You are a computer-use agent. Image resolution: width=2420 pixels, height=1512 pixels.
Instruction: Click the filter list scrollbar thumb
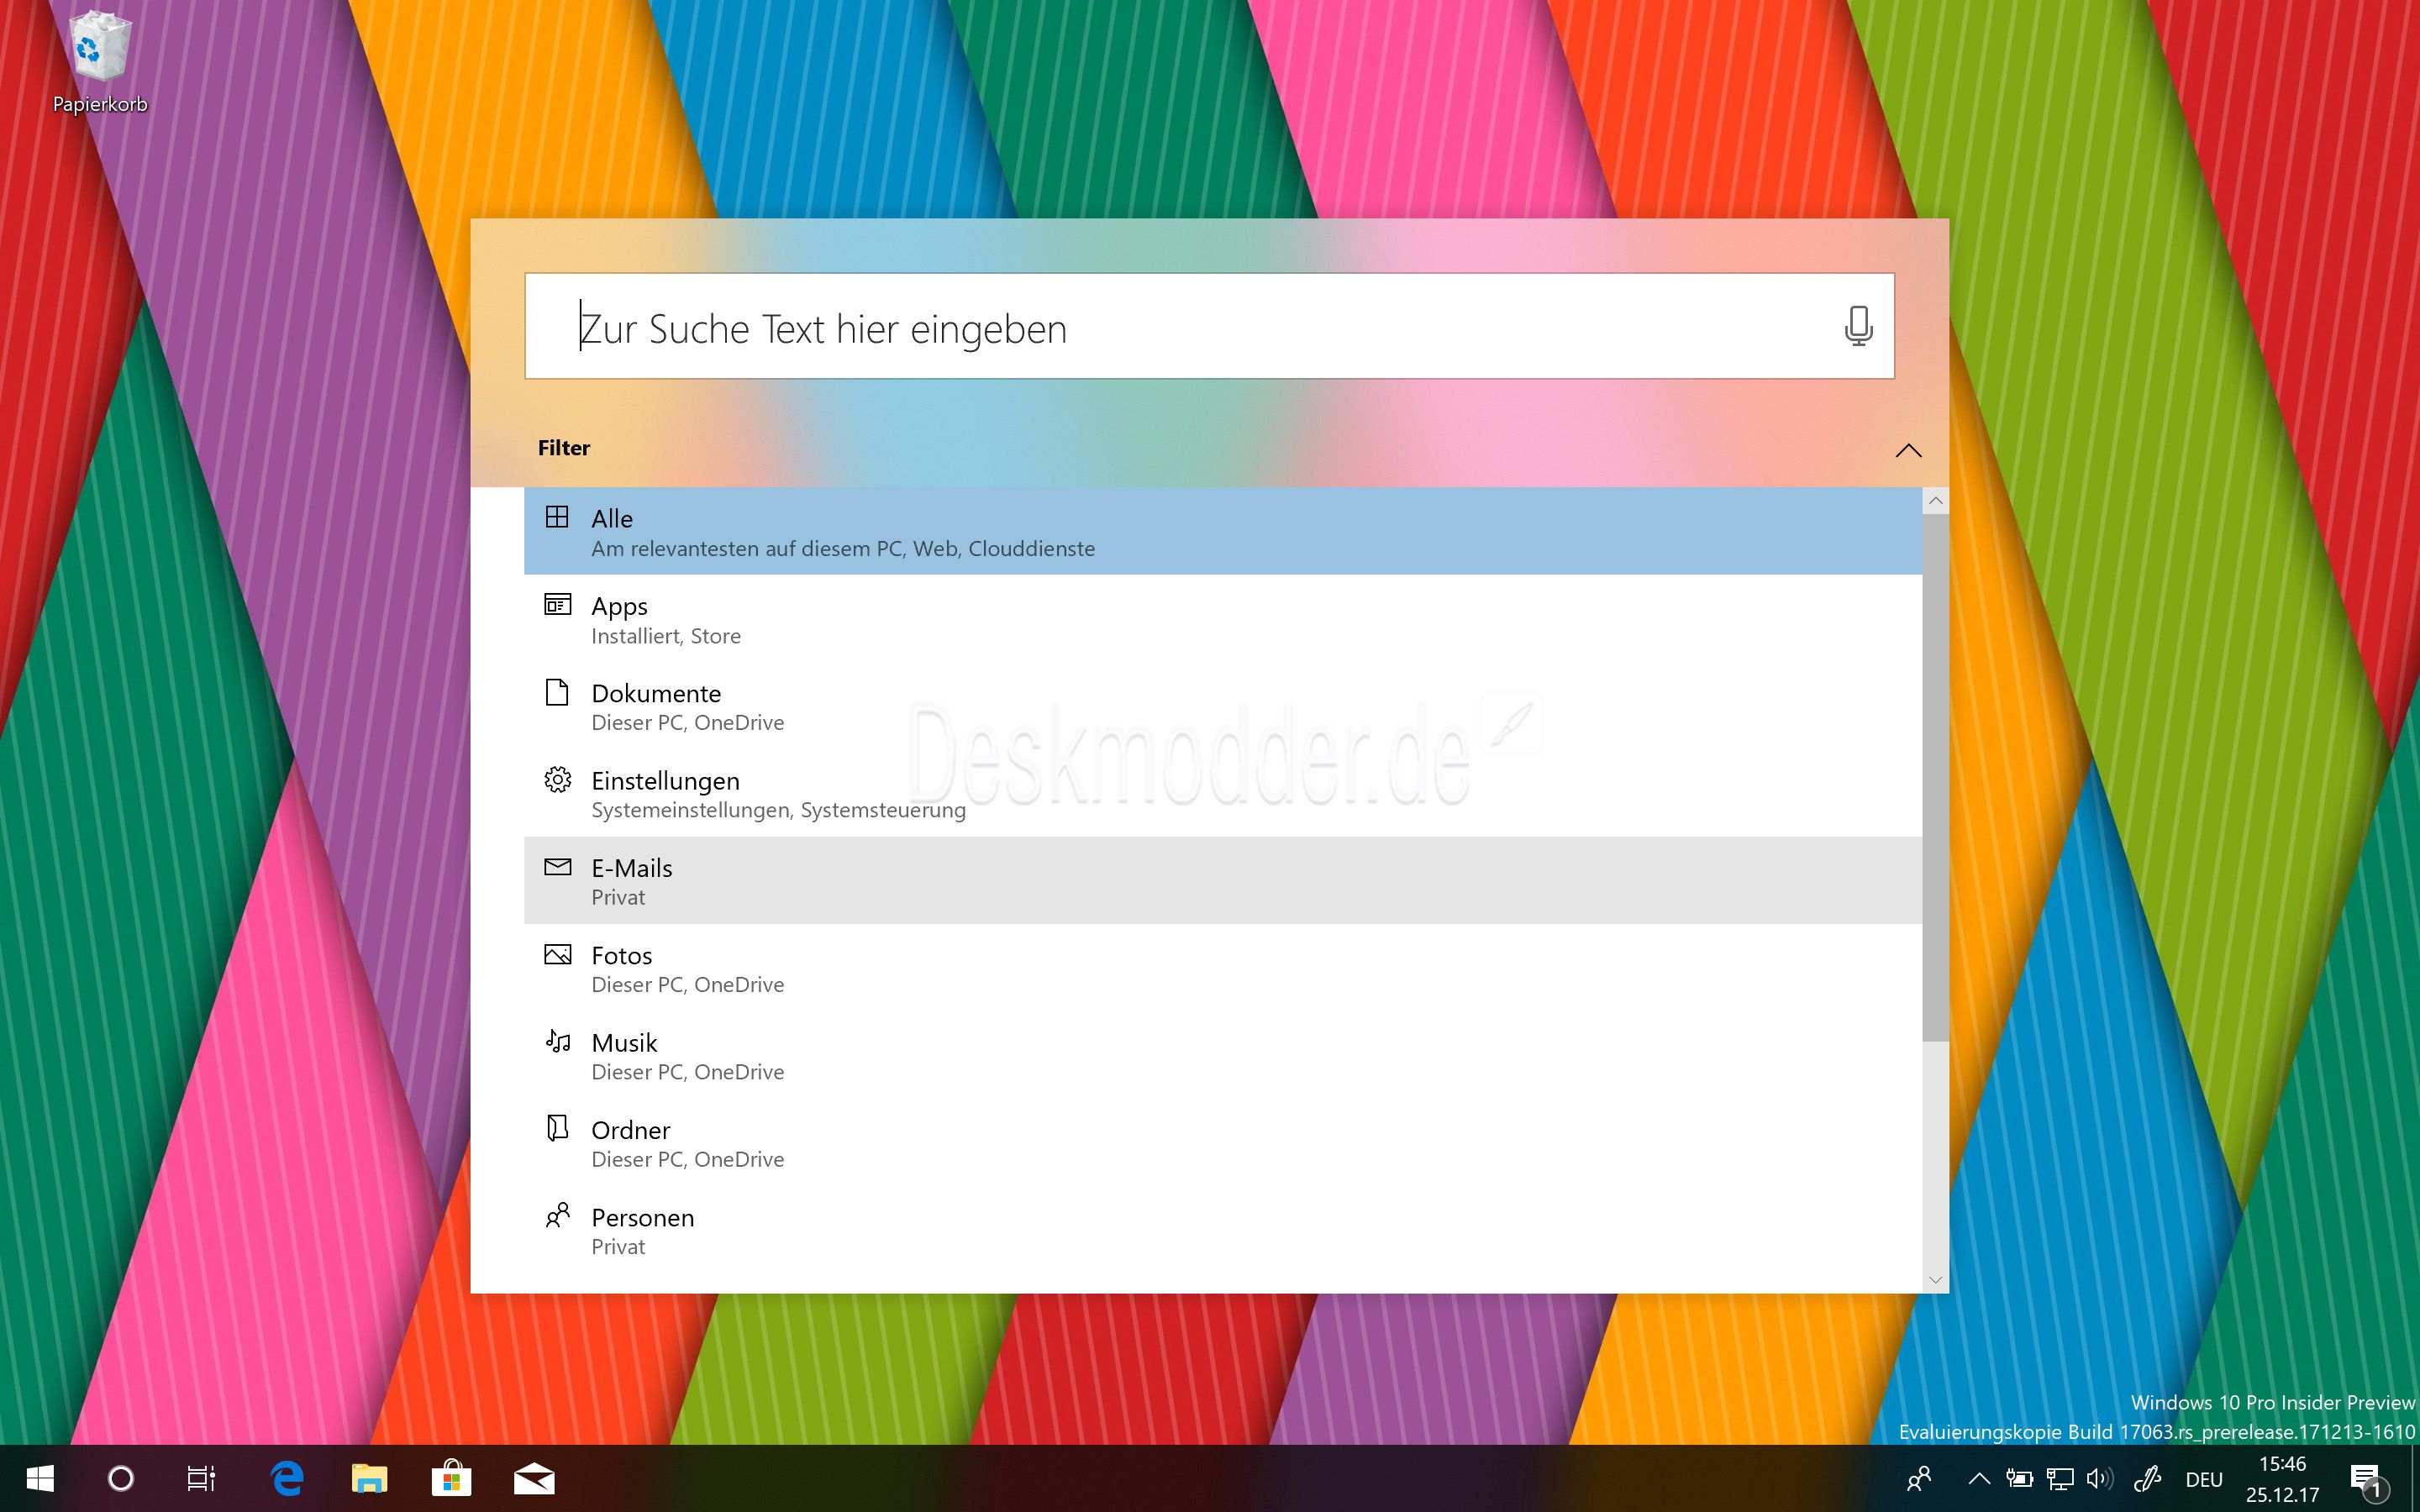[x=1935, y=777]
